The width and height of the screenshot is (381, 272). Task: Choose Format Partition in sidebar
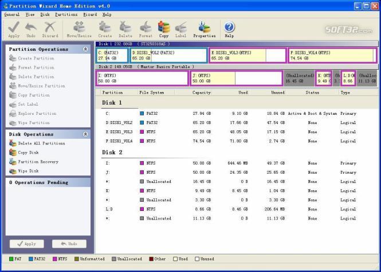coord(32,67)
